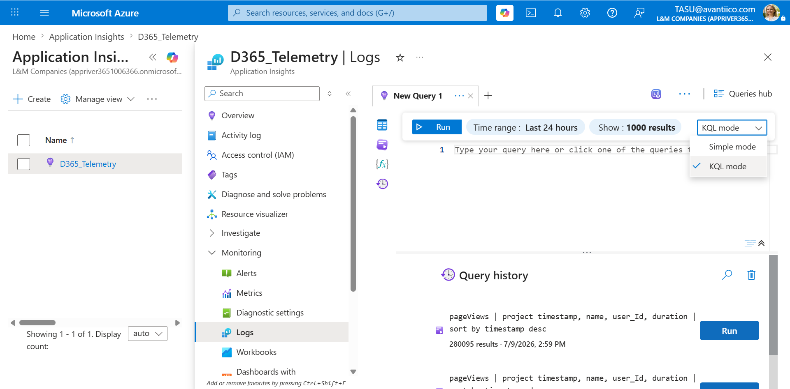The width and height of the screenshot is (790, 389).
Task: Open Alerts under Monitoring
Action: (x=246, y=273)
